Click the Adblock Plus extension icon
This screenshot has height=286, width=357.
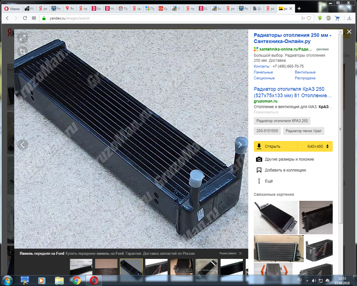coord(328,18)
